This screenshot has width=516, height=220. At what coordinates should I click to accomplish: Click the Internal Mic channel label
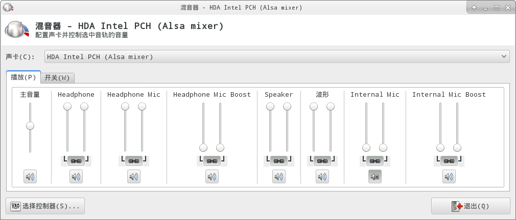(375, 95)
